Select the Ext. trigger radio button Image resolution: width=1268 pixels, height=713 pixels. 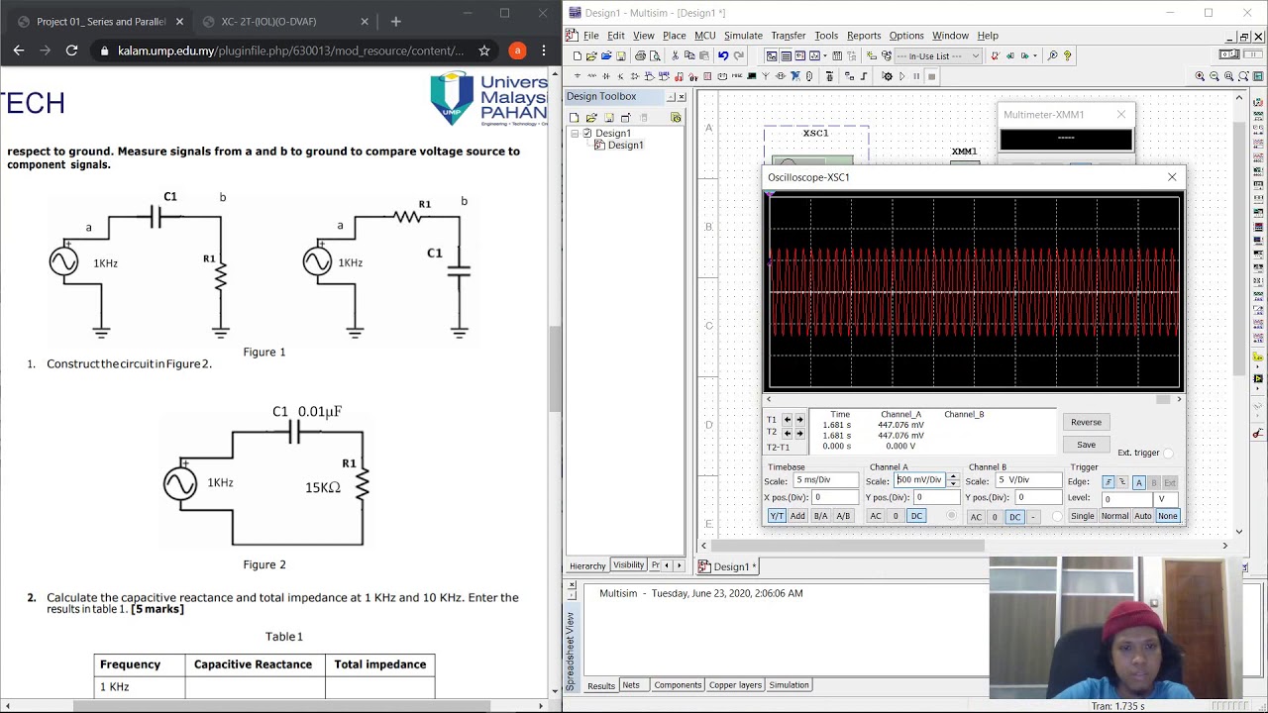(x=1168, y=454)
